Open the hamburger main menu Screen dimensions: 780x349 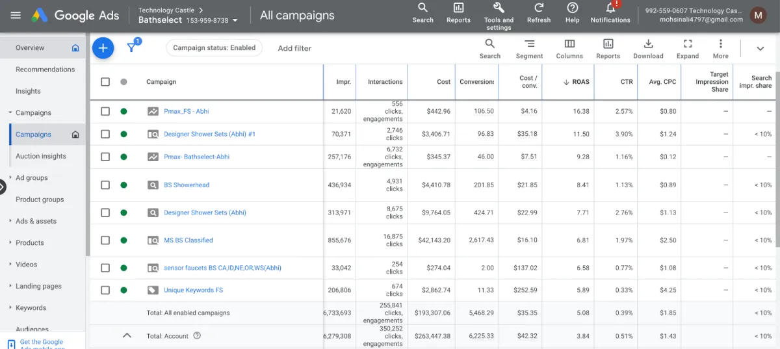point(16,16)
